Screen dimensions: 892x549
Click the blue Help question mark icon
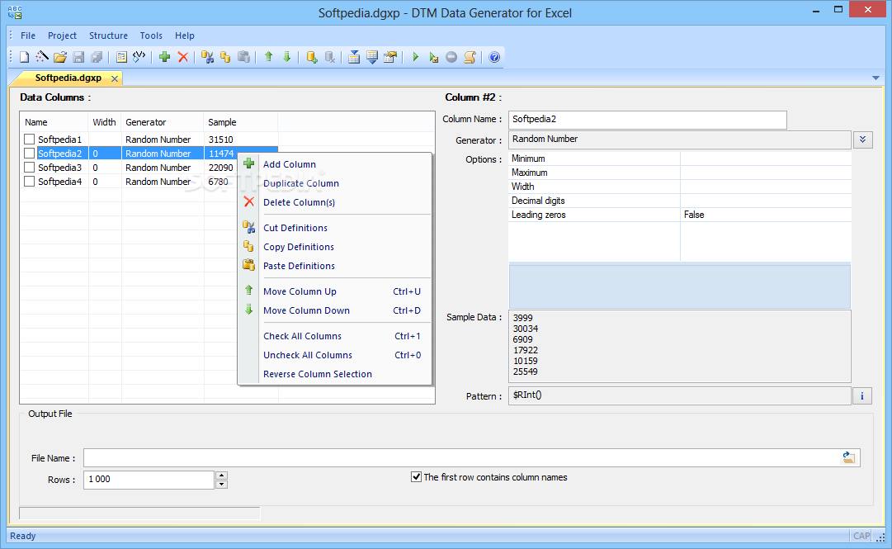494,57
